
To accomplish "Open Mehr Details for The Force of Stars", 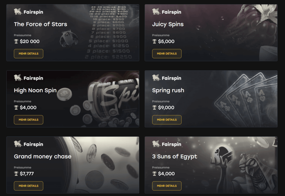I will click(x=29, y=54).
